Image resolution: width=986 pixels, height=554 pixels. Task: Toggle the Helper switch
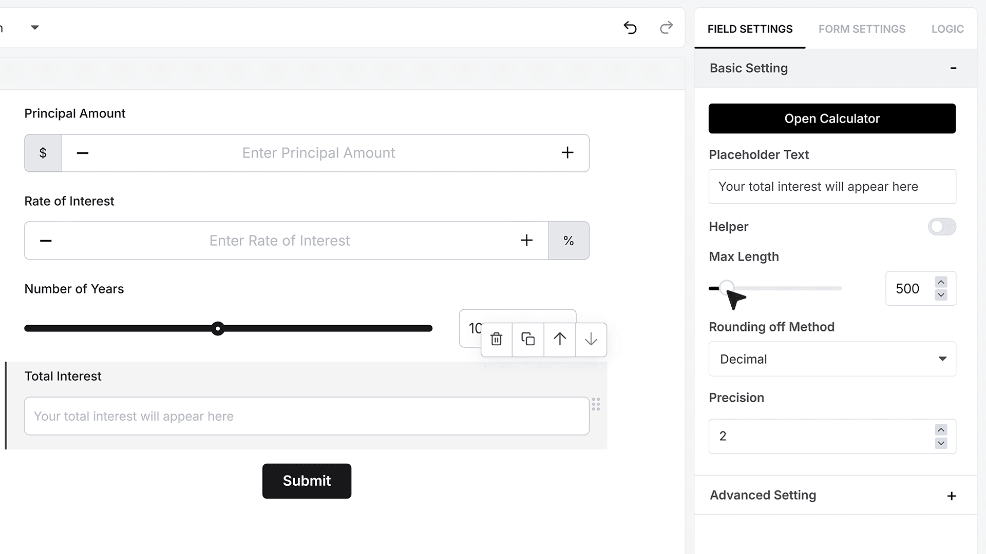coord(942,227)
